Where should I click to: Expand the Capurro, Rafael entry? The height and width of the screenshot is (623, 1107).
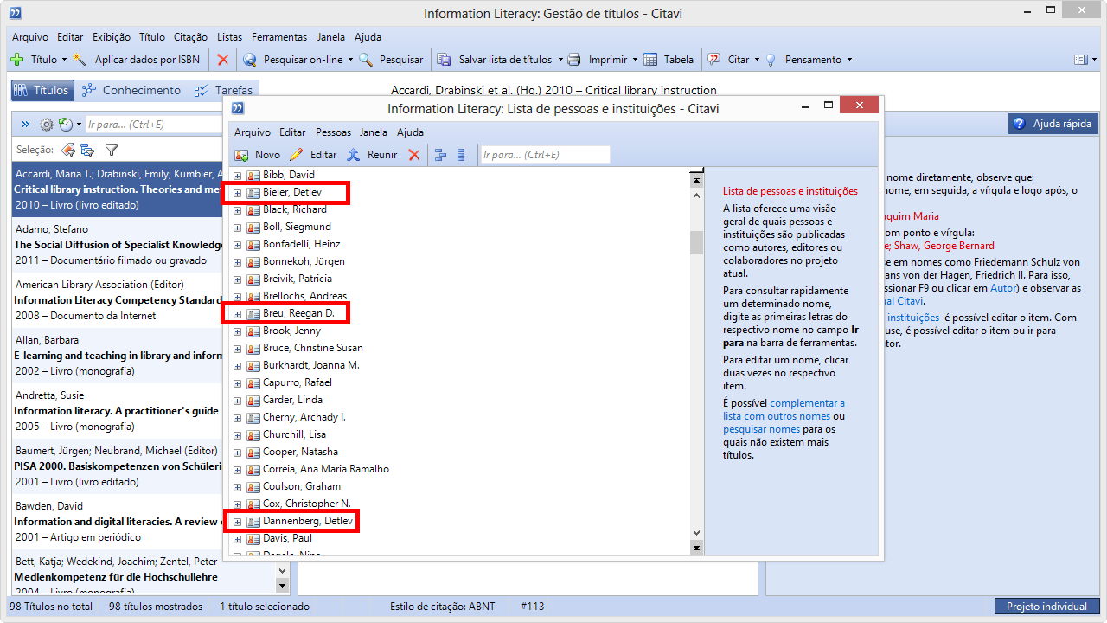pyautogui.click(x=237, y=383)
